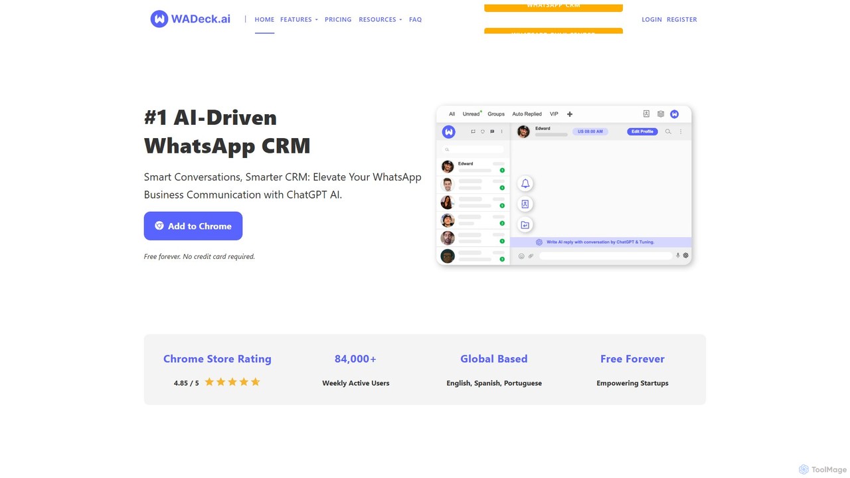Click the WADeck.ai logo in the header
This screenshot has width=850, height=478.
(x=191, y=19)
